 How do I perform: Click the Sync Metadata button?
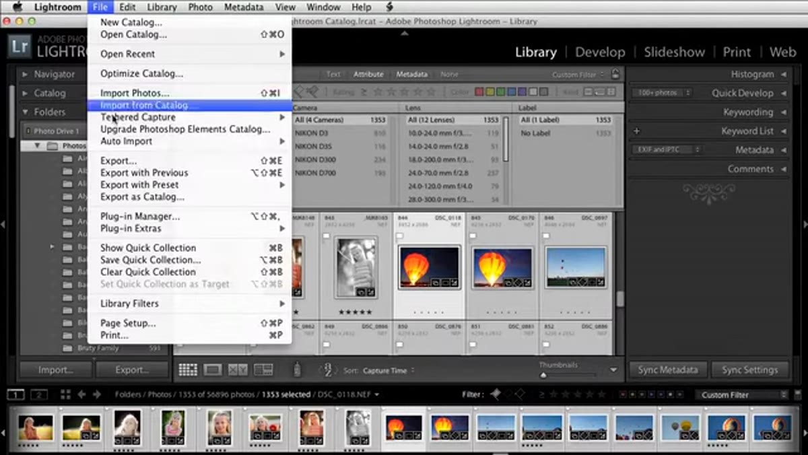click(x=668, y=370)
